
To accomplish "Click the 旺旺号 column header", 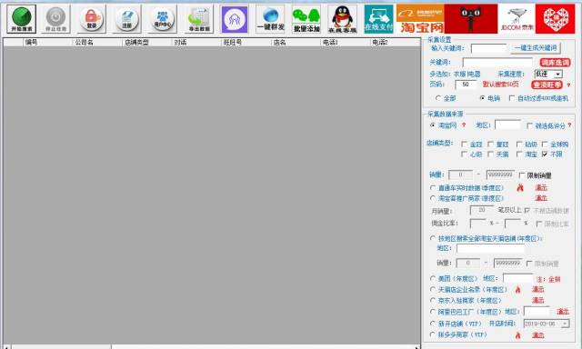I will click(x=233, y=43).
